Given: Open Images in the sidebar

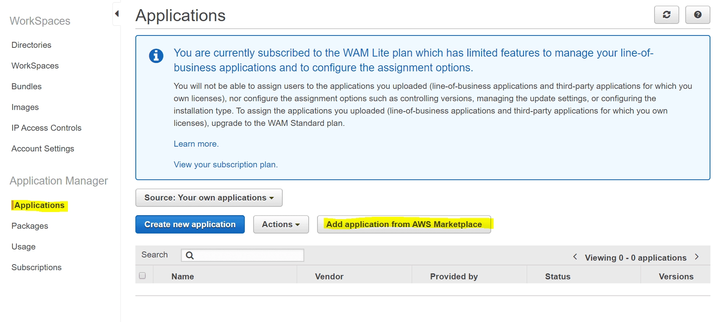Looking at the screenshot, I should pyautogui.click(x=25, y=107).
